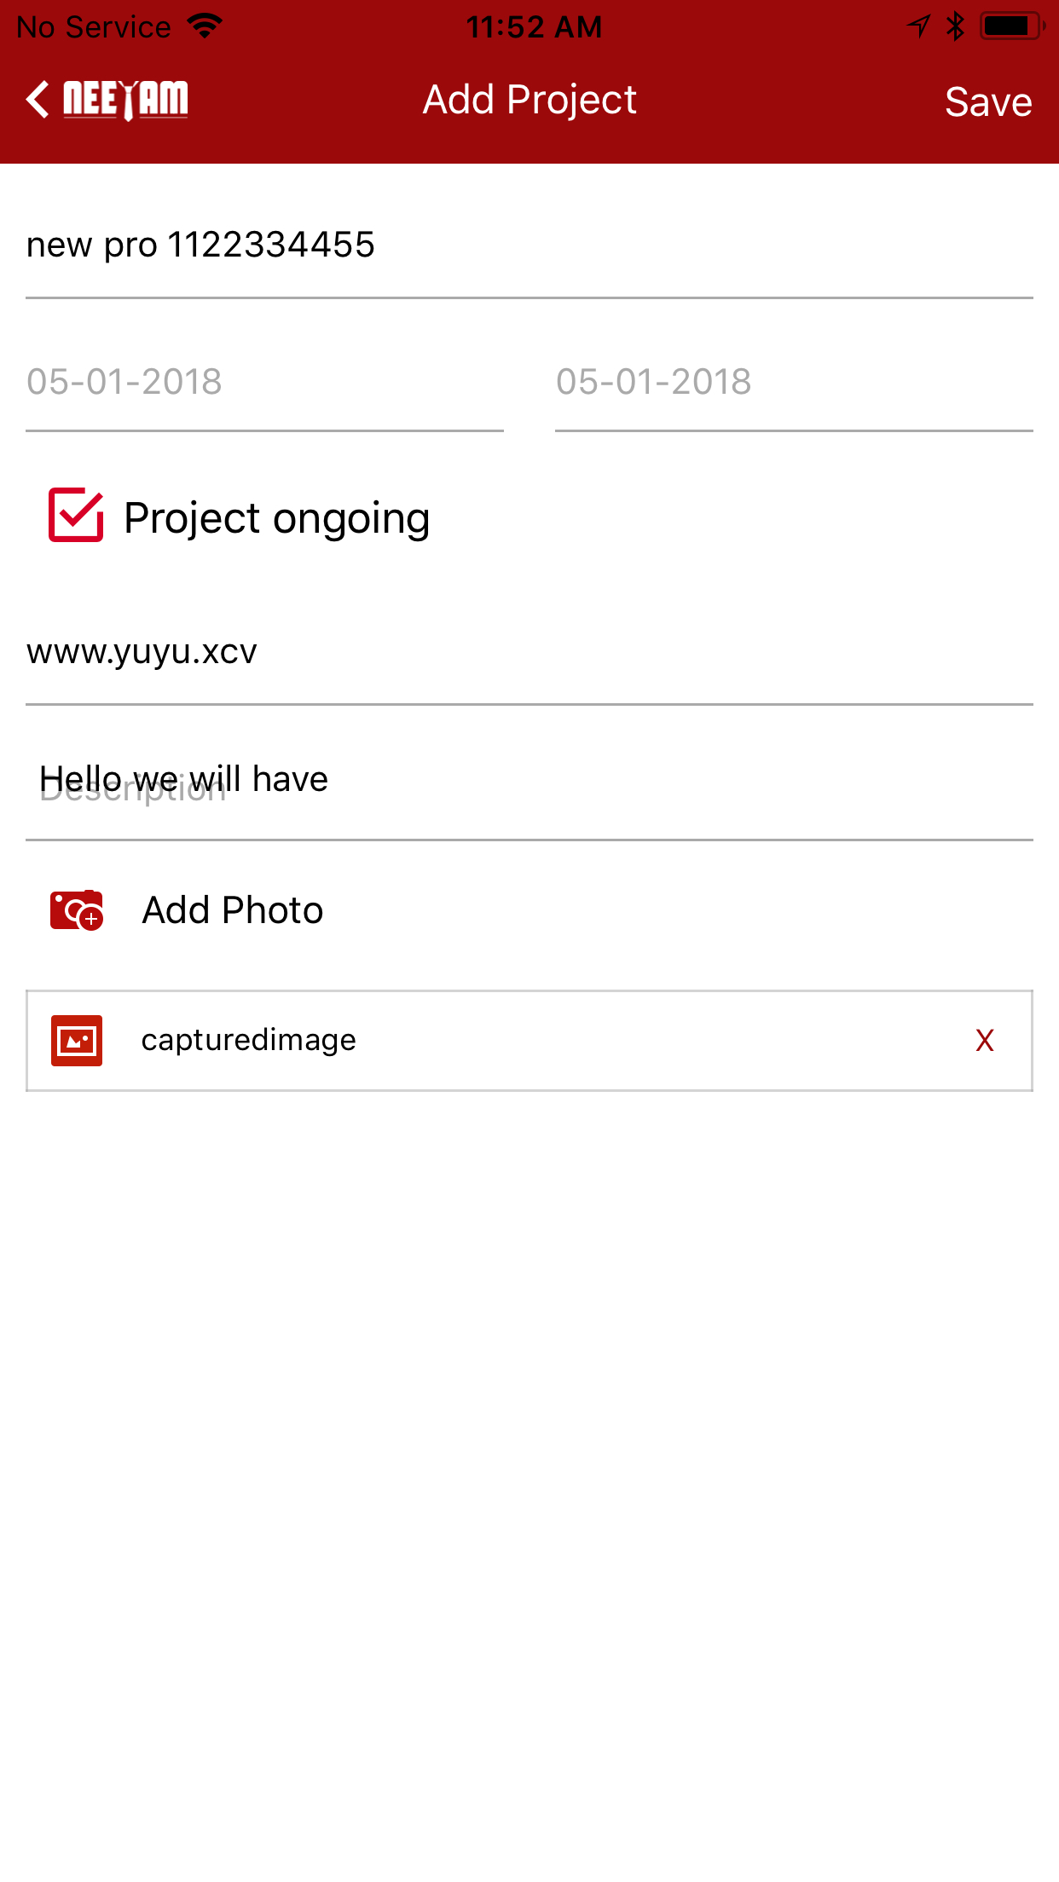
Task: Tap the Wi-Fi status icon
Action: pyautogui.click(x=205, y=26)
